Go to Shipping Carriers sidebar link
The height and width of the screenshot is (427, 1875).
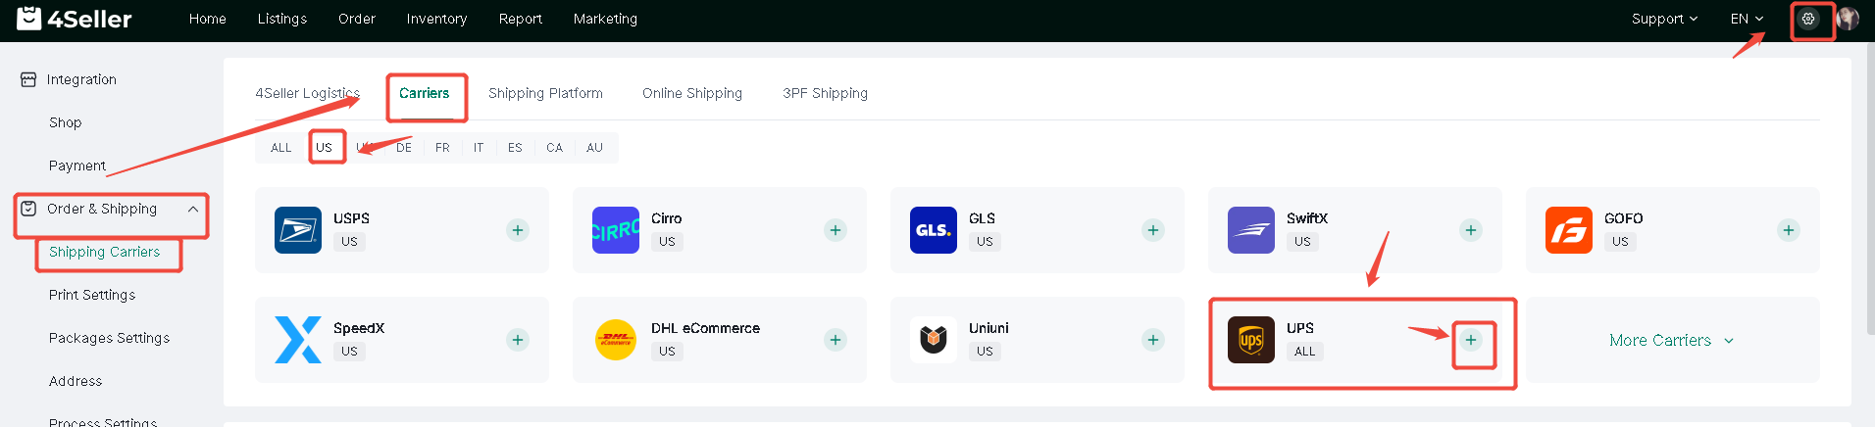point(104,252)
